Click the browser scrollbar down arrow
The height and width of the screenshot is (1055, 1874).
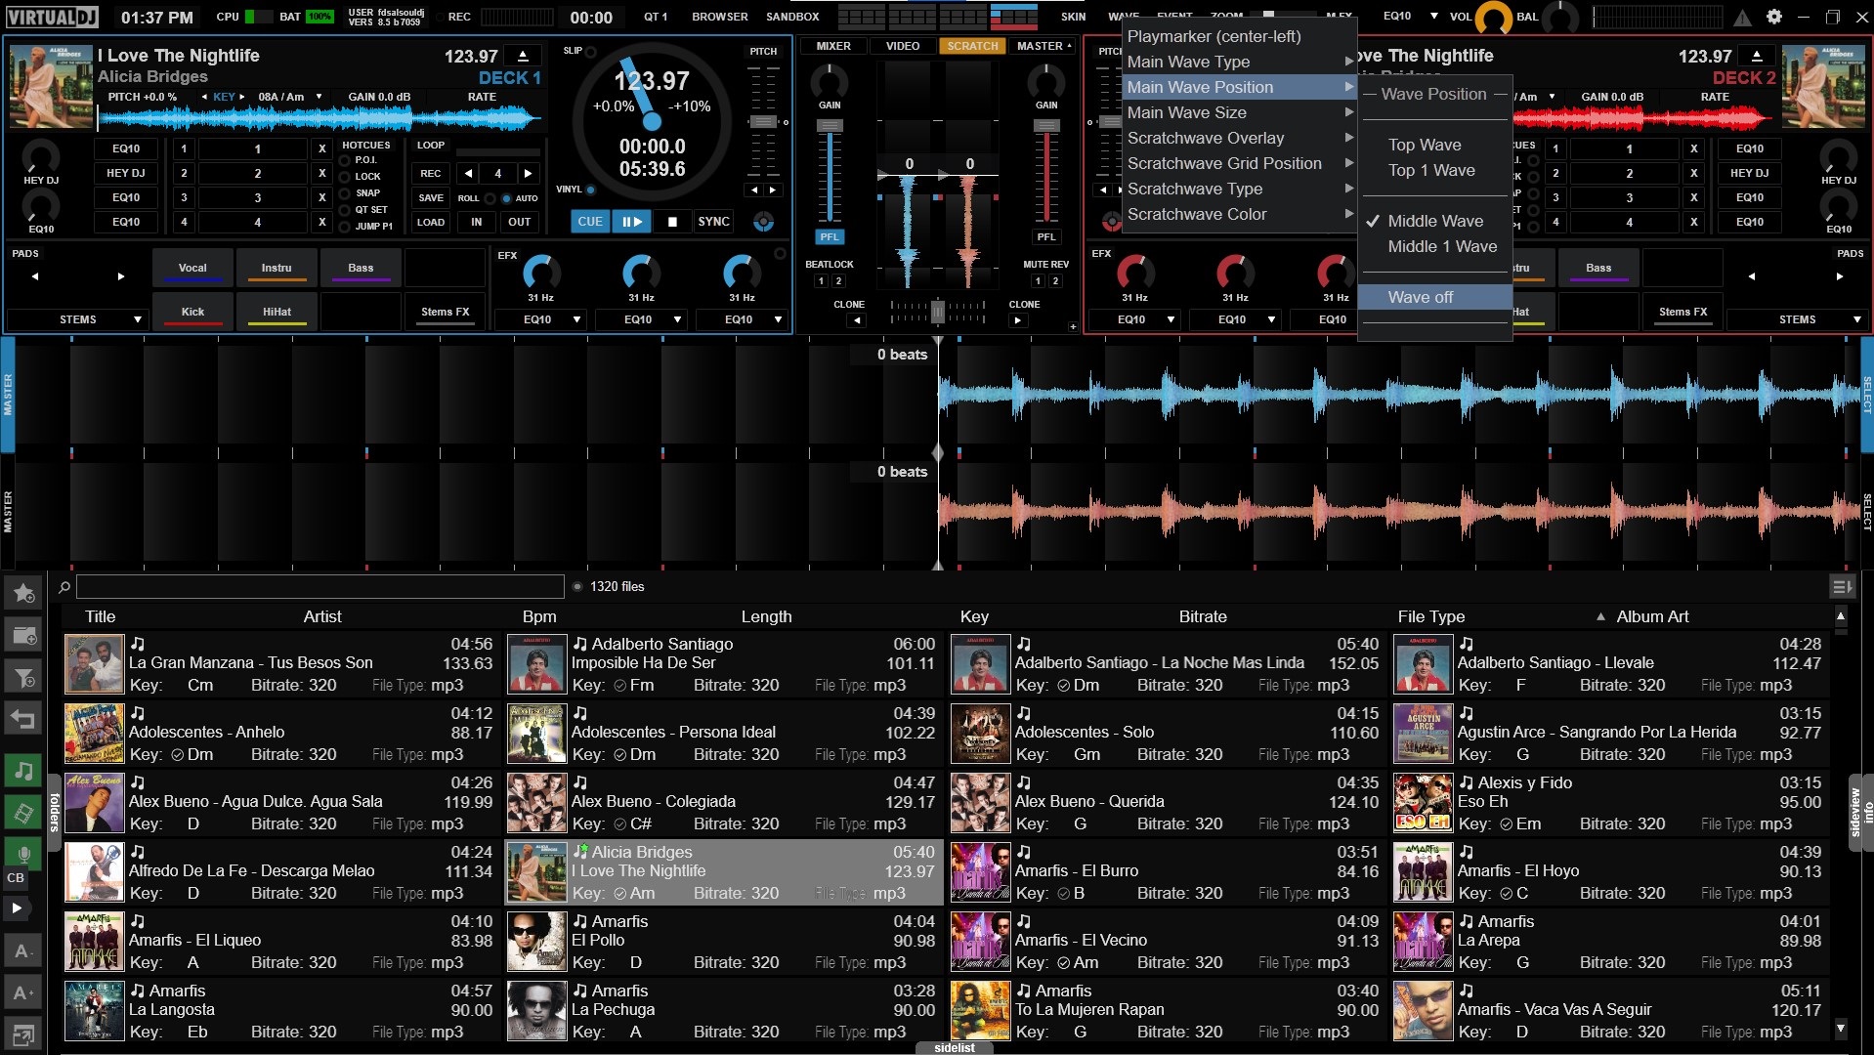(1841, 1028)
